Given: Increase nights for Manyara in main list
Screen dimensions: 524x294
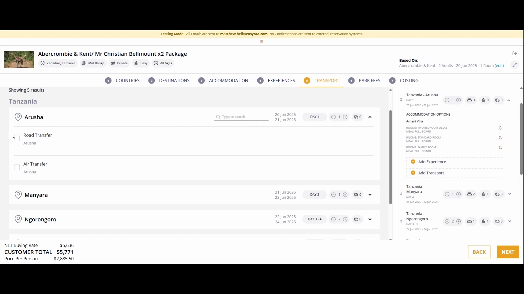Looking at the screenshot, I should 345,195.
